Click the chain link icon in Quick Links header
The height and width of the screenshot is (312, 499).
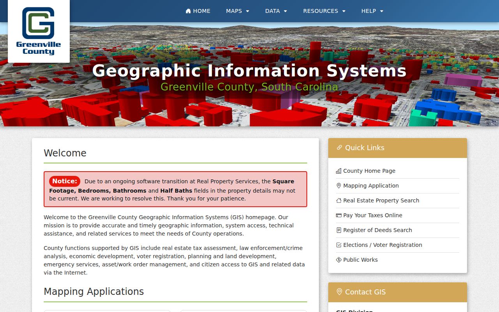coord(339,147)
